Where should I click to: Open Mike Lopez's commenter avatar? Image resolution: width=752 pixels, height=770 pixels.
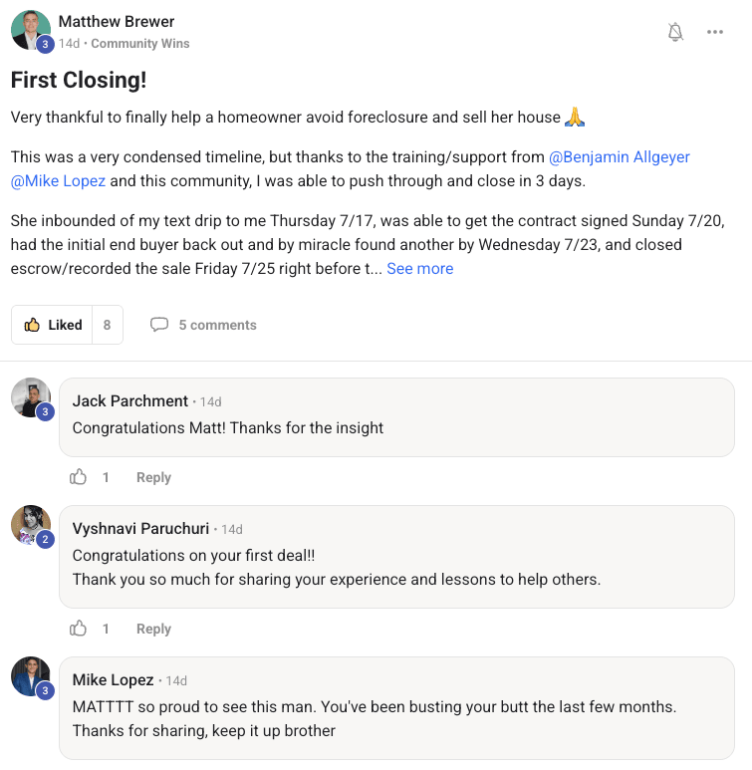(x=31, y=676)
